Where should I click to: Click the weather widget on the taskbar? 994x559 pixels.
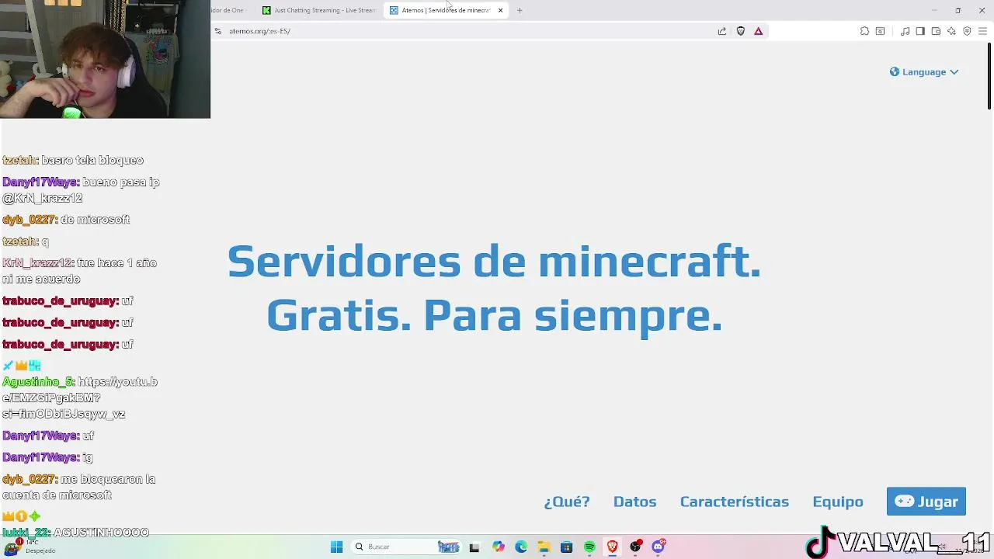[x=31, y=547]
